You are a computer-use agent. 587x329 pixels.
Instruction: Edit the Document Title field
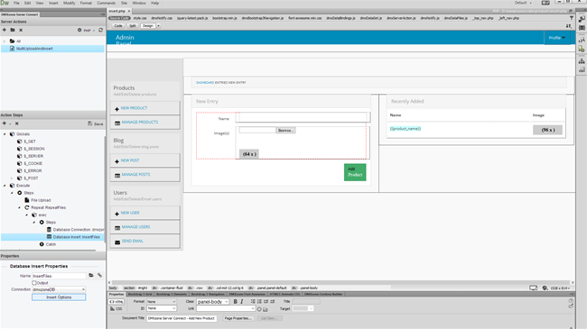(182, 318)
